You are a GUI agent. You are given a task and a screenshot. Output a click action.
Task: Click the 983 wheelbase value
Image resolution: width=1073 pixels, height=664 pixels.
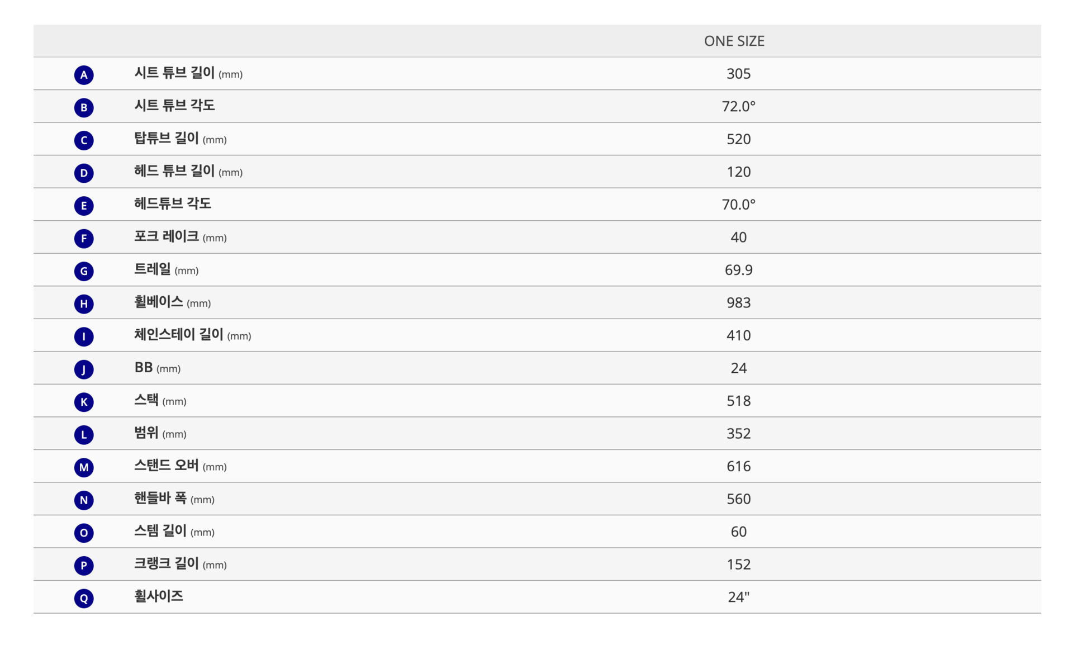click(x=738, y=302)
